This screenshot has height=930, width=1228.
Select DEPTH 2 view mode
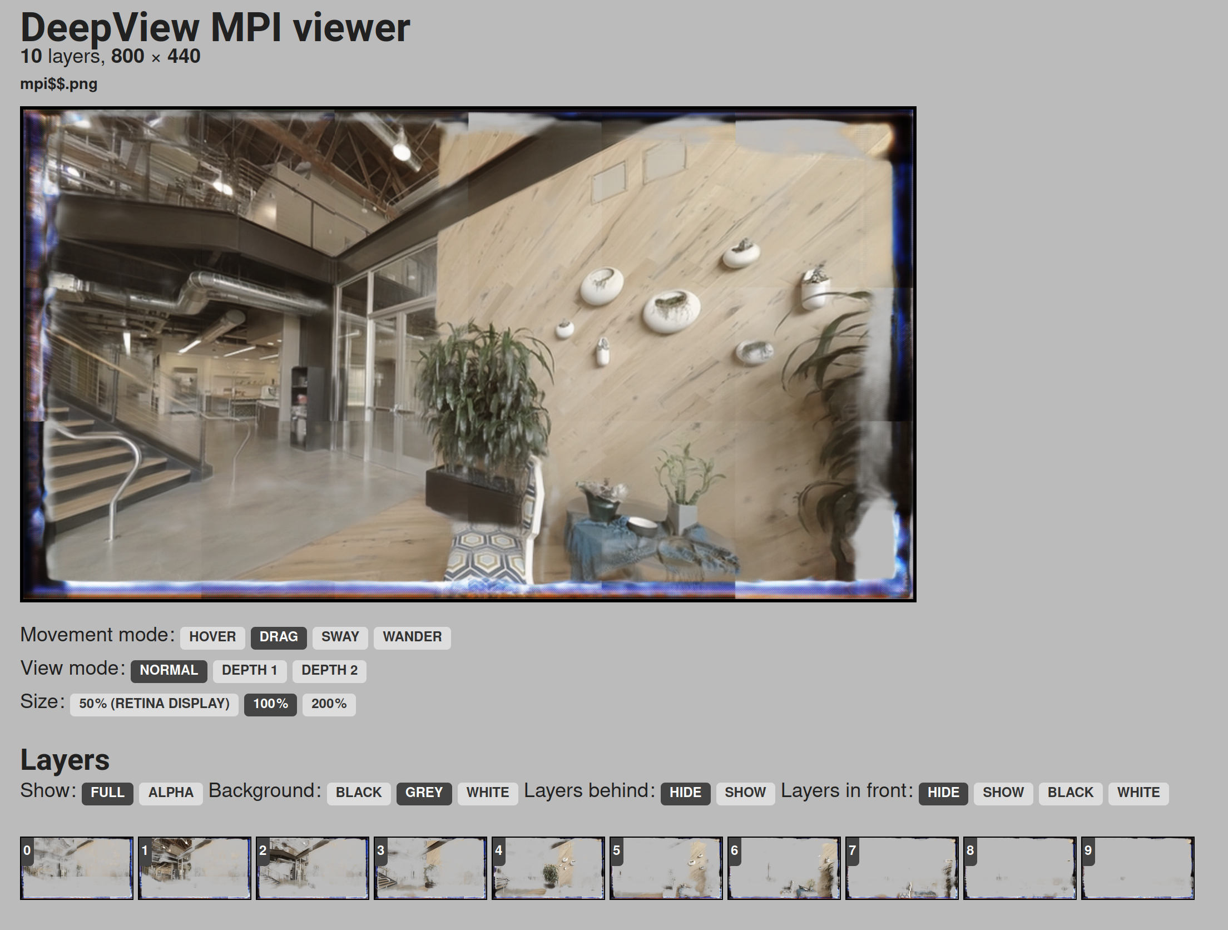coord(329,670)
